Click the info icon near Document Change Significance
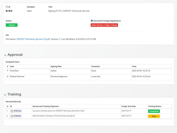This screenshot has height=133, width=177. (92, 21)
